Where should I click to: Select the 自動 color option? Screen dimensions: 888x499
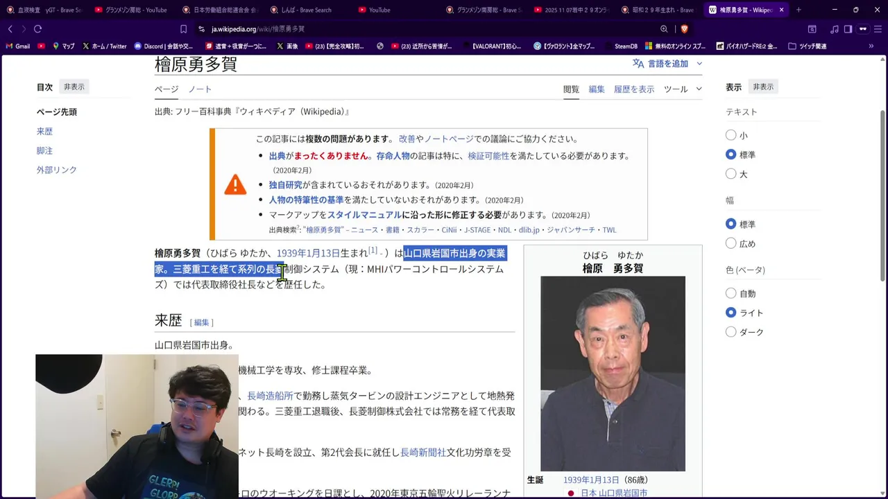tap(731, 293)
